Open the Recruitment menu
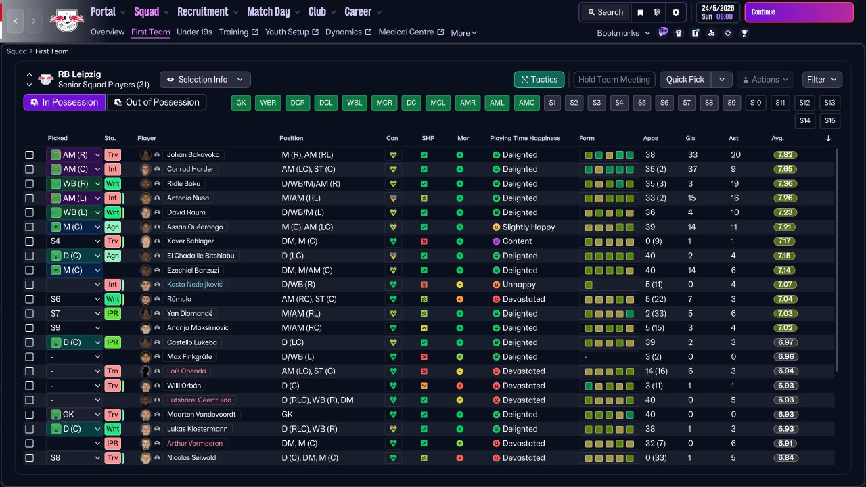 click(208, 11)
